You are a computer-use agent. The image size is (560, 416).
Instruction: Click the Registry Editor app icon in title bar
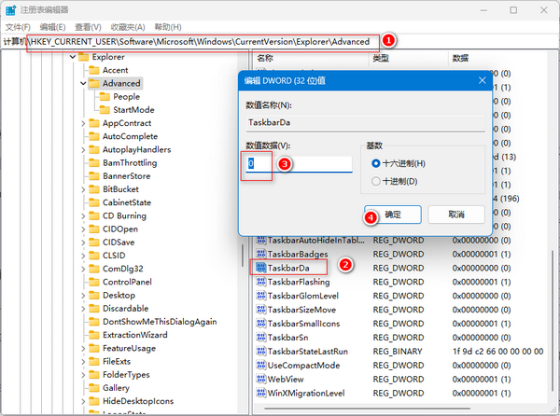9,9
